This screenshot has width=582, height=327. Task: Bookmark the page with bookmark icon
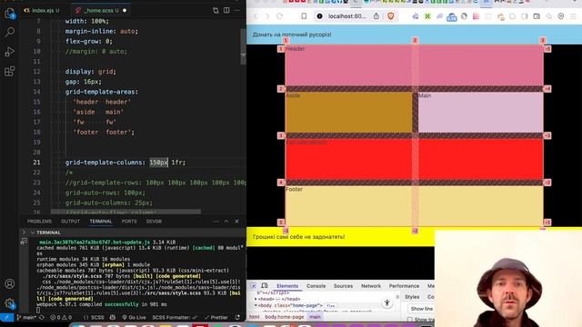click(304, 16)
